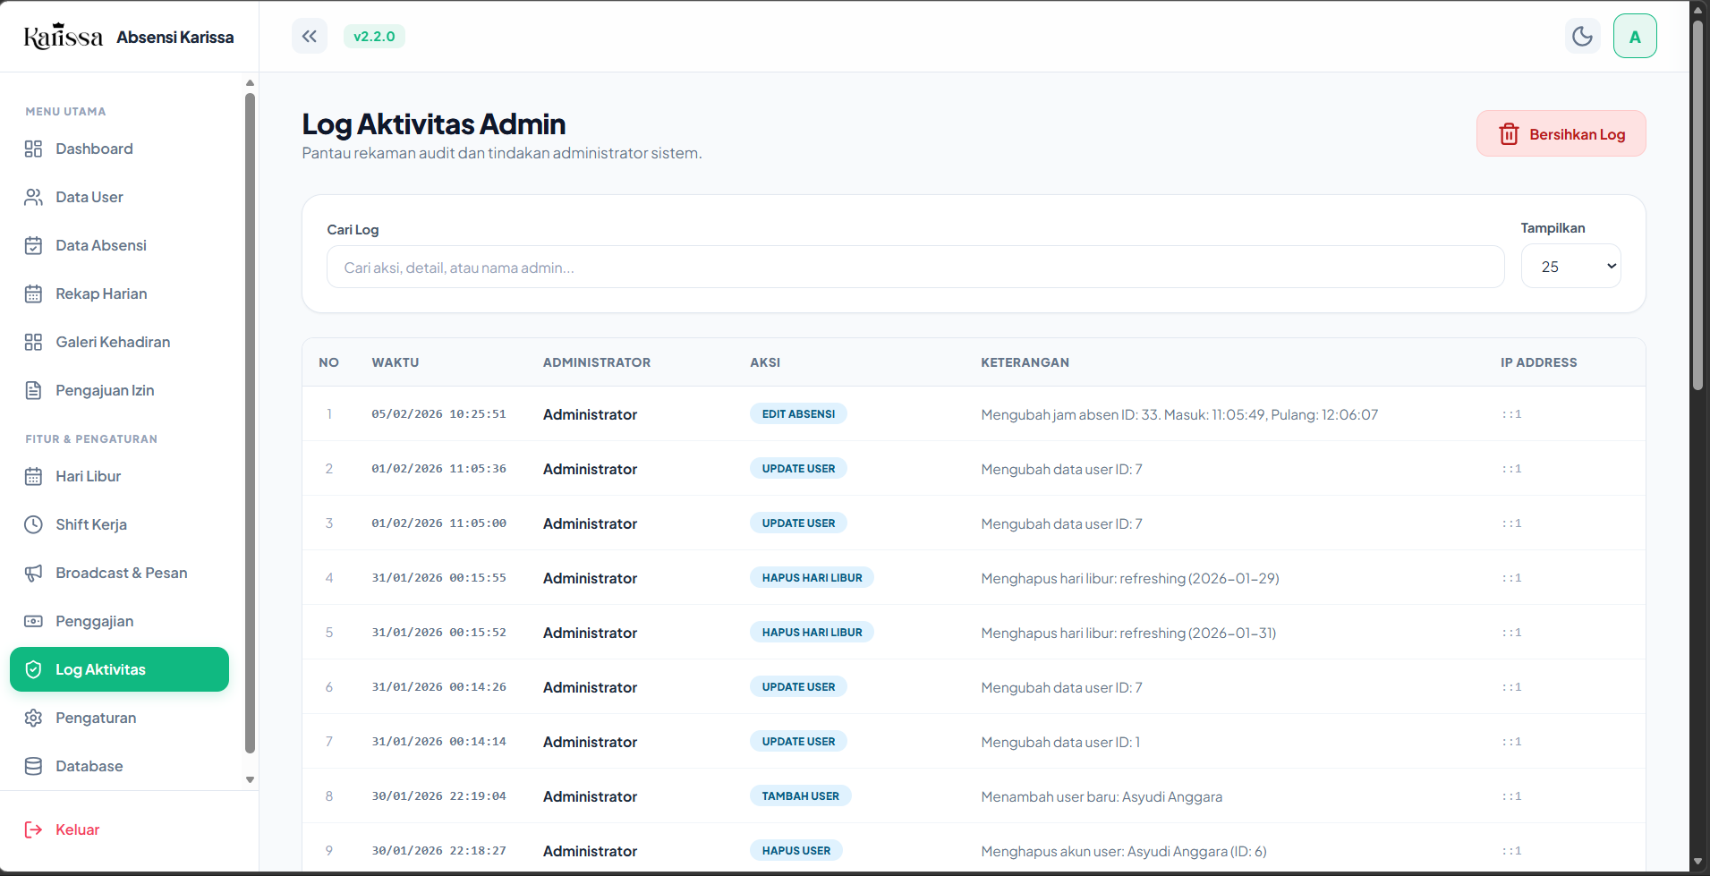Focus the Cari Log search field
The width and height of the screenshot is (1710, 876).
pos(915,268)
